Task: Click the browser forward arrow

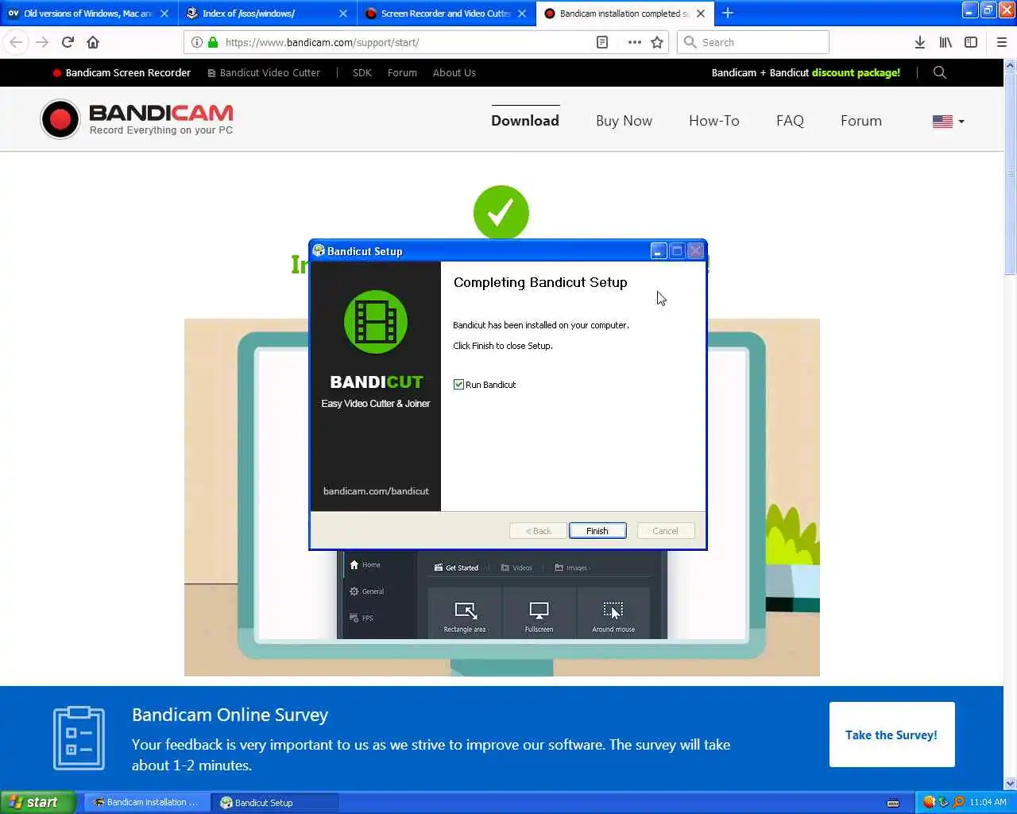Action: 42,42
